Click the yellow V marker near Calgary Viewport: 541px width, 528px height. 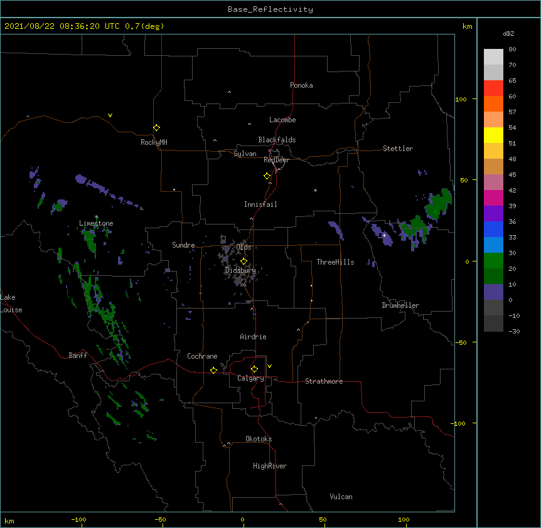click(269, 366)
